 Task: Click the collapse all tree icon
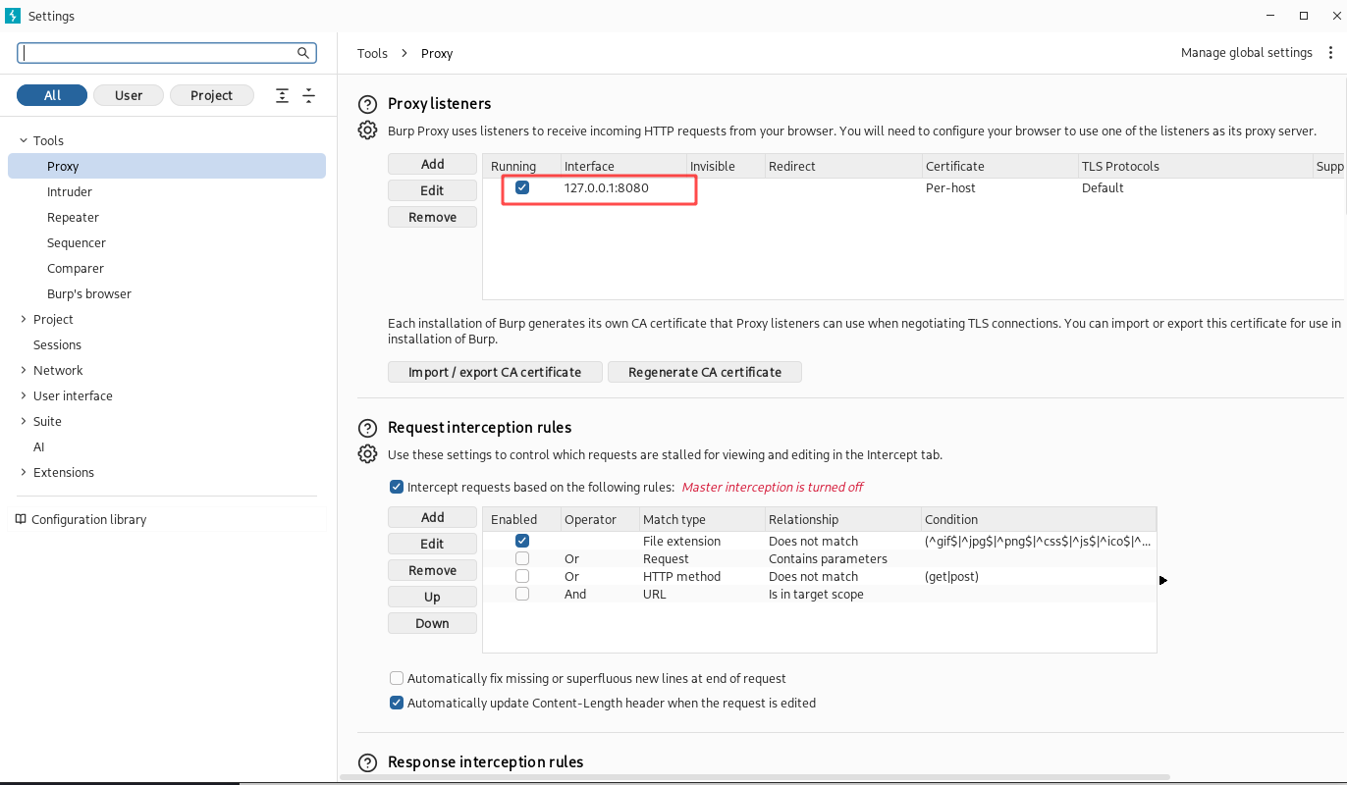pyautogui.click(x=308, y=95)
